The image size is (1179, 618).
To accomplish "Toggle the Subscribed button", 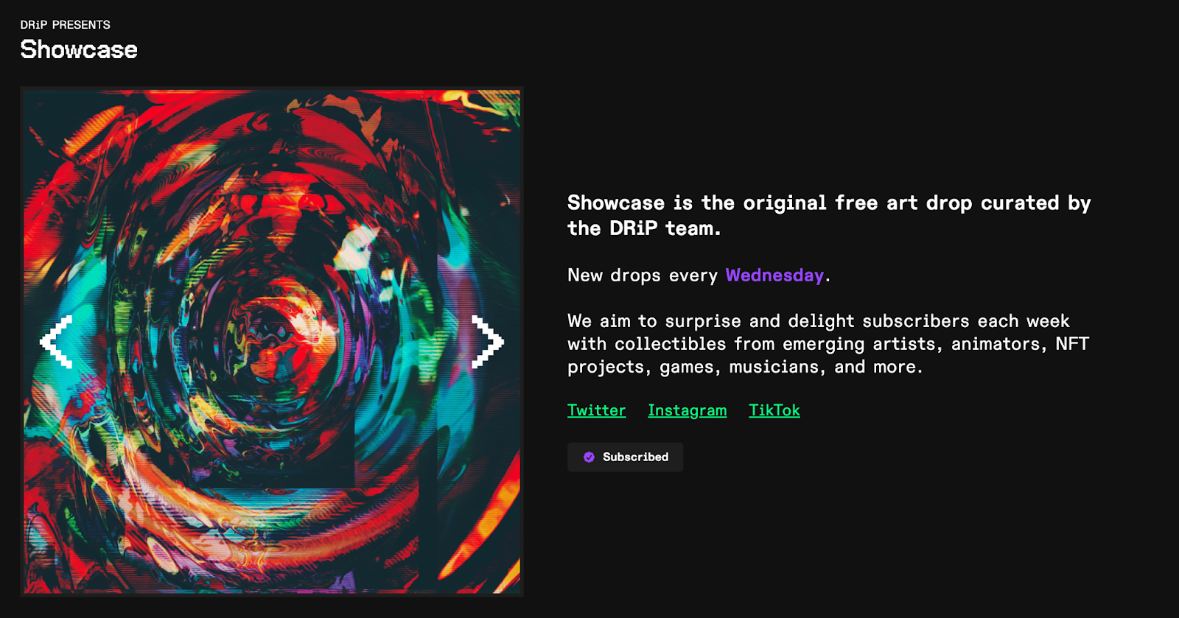I will click(625, 457).
